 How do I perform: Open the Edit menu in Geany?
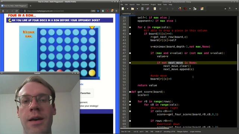126,4
